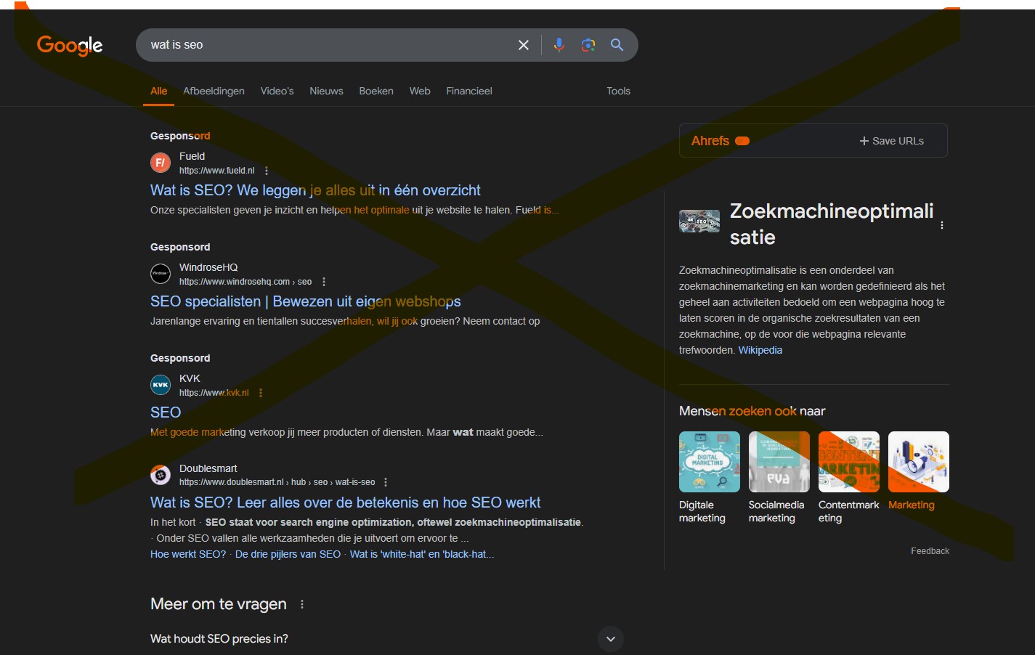Viewport: 1035px width, 655px height.
Task: Click Save URLs button
Action: [891, 141]
